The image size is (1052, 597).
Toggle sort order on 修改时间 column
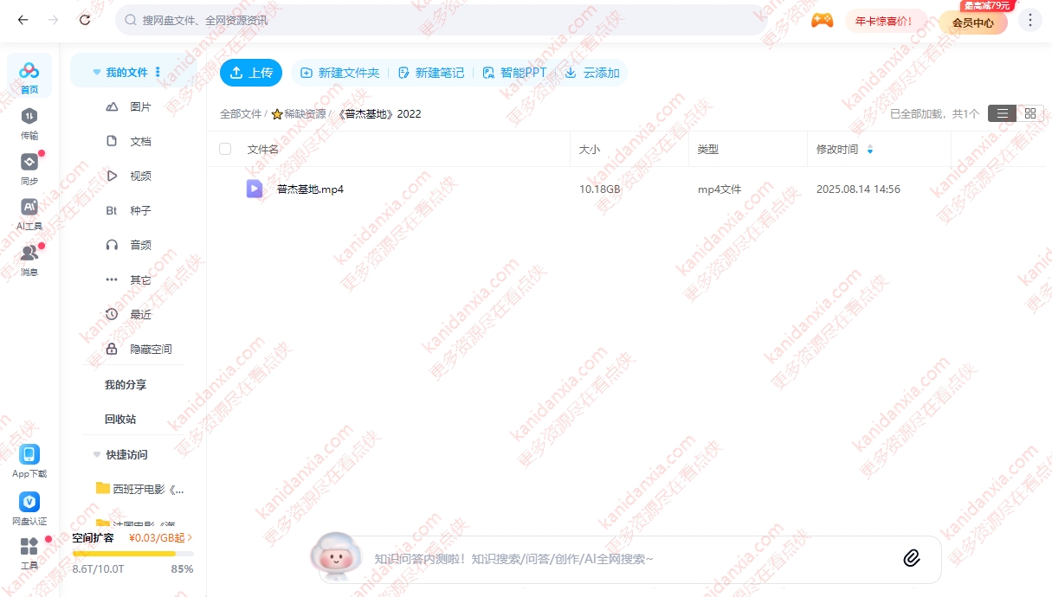(x=870, y=150)
